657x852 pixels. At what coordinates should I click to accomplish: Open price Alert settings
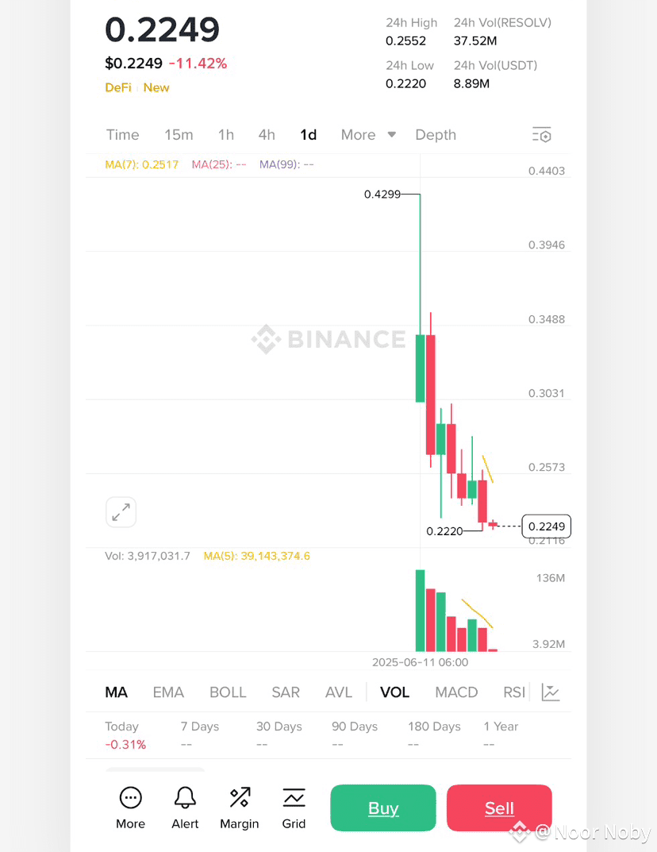(185, 796)
